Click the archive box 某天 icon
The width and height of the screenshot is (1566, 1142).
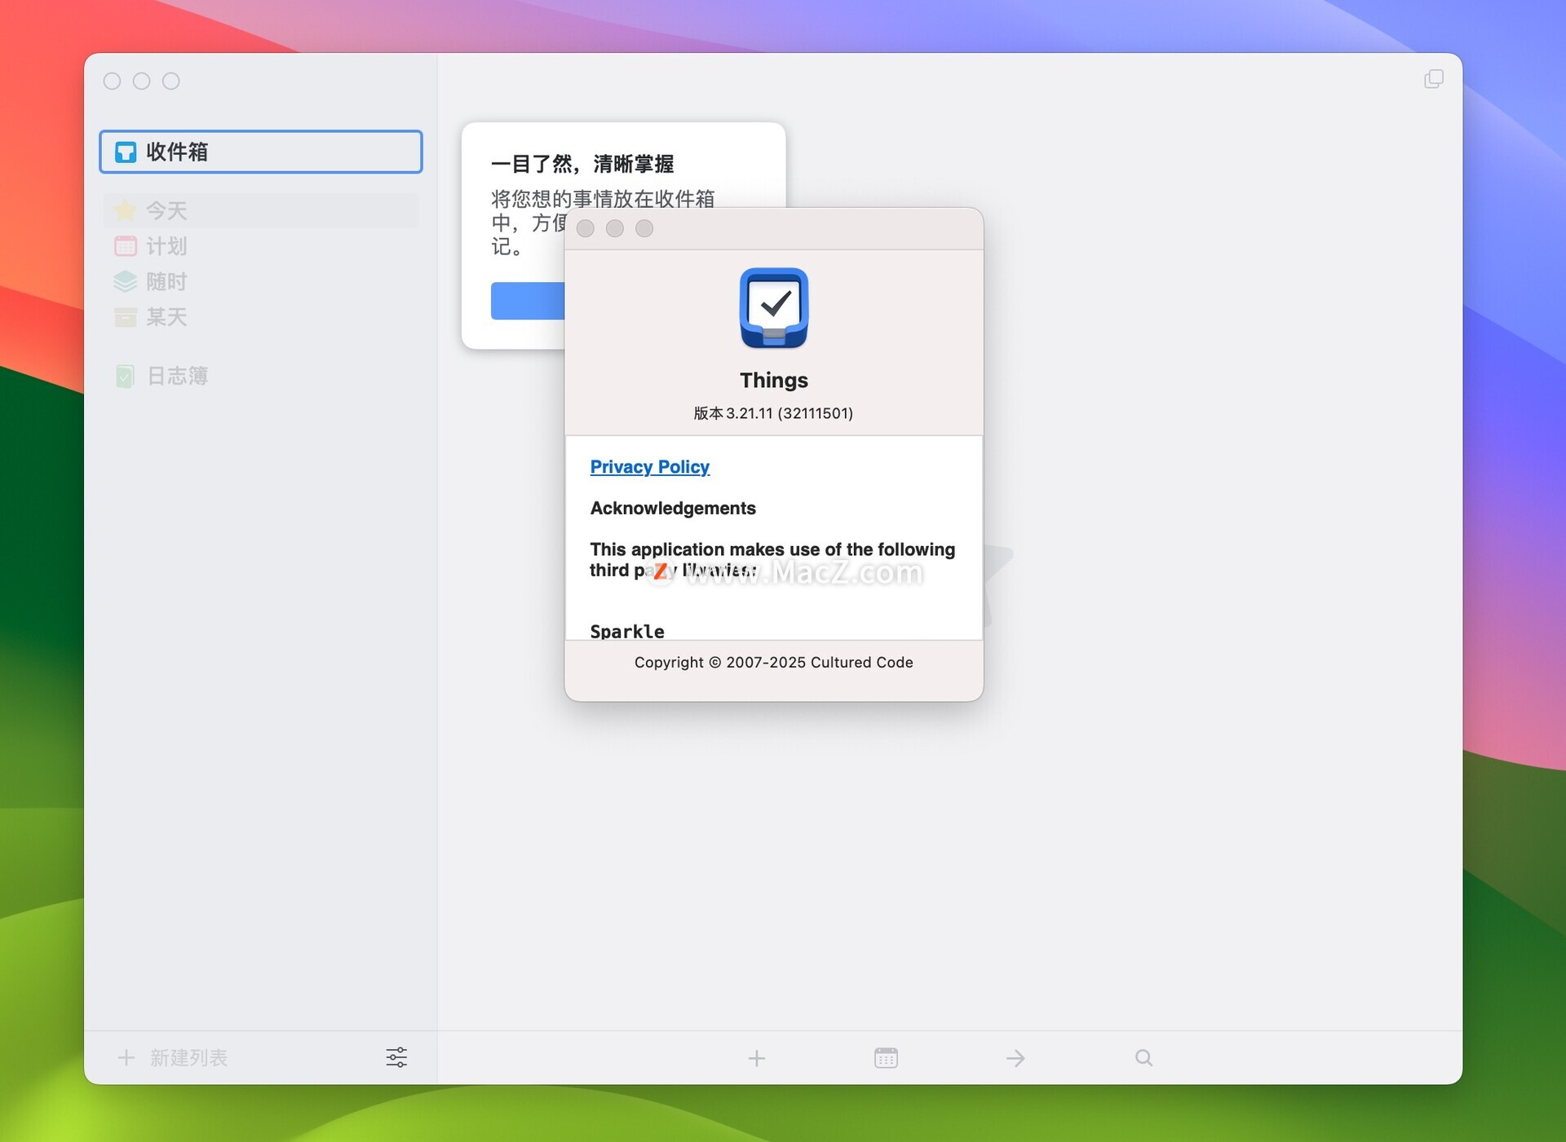click(126, 317)
